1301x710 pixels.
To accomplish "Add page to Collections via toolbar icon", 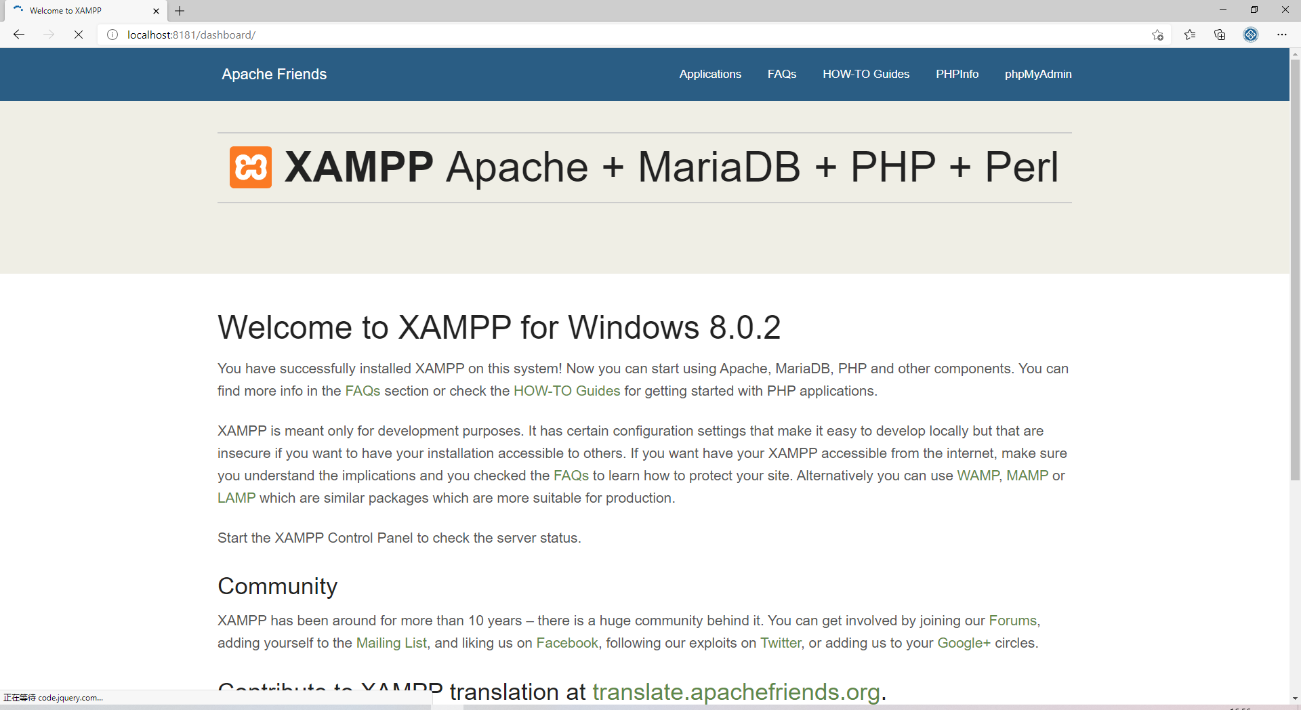I will click(x=1220, y=35).
